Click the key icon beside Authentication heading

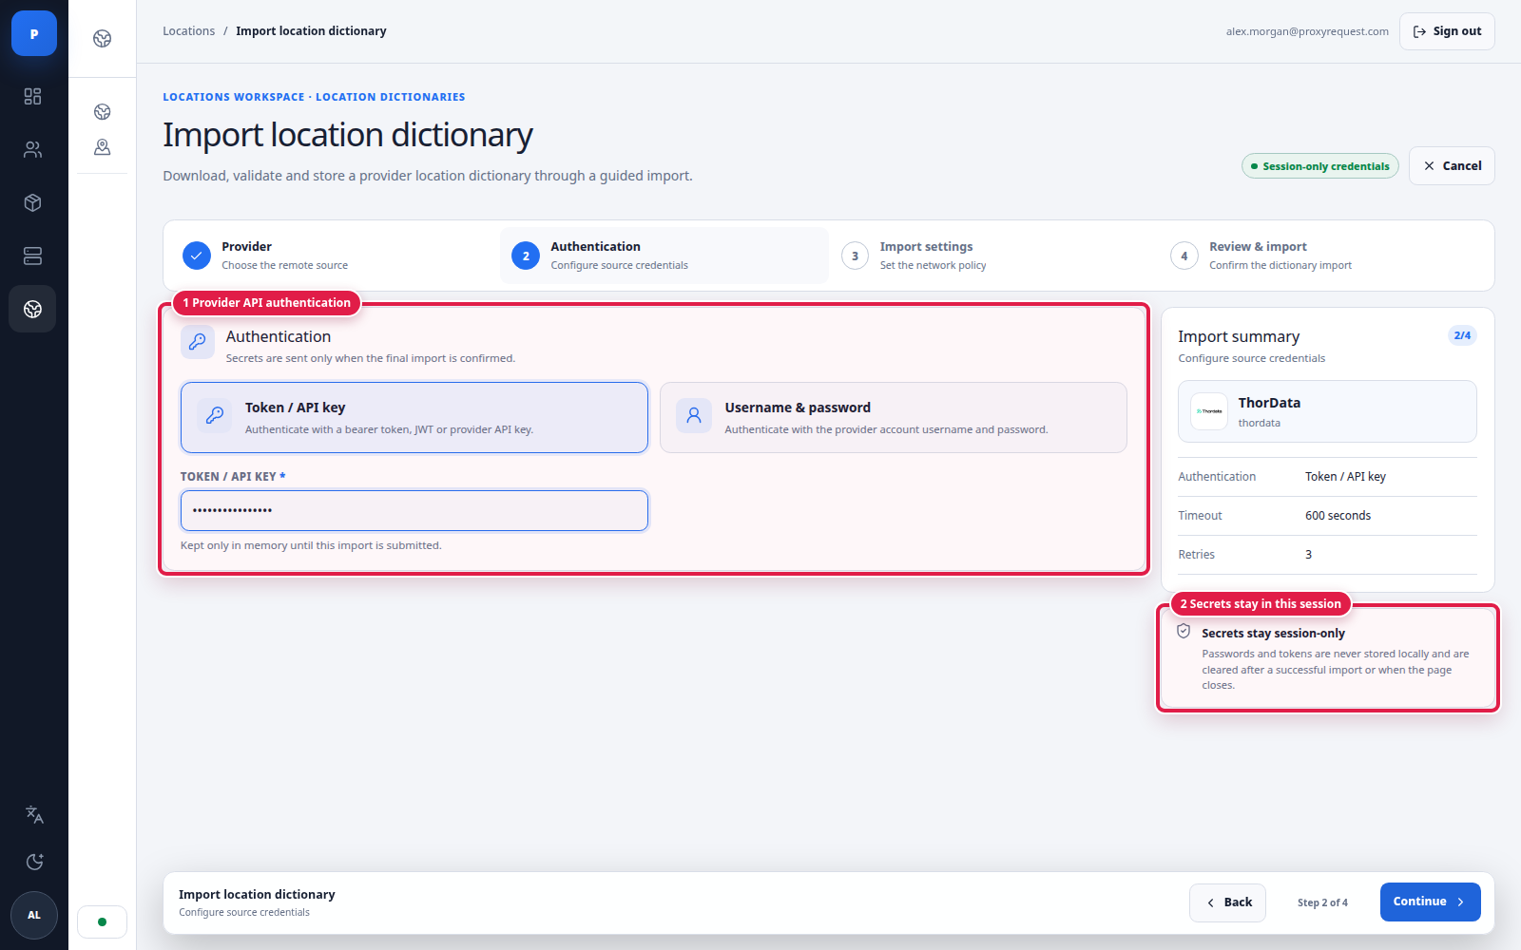pyautogui.click(x=198, y=342)
